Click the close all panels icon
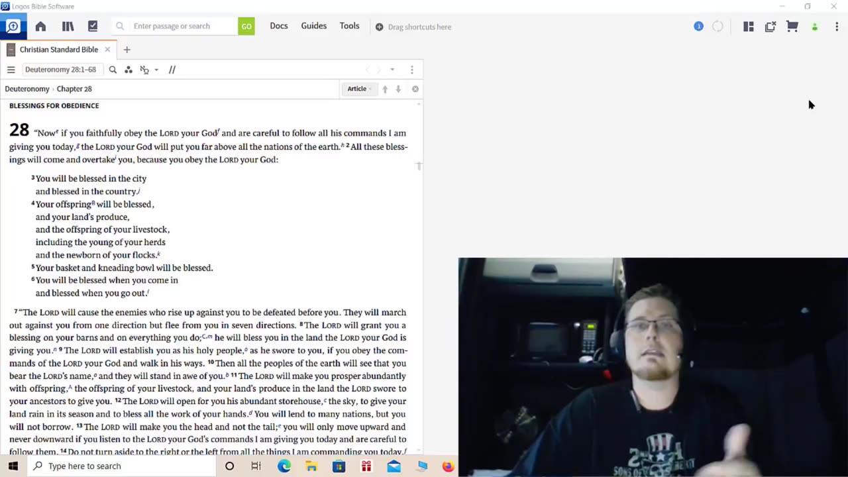 (770, 26)
